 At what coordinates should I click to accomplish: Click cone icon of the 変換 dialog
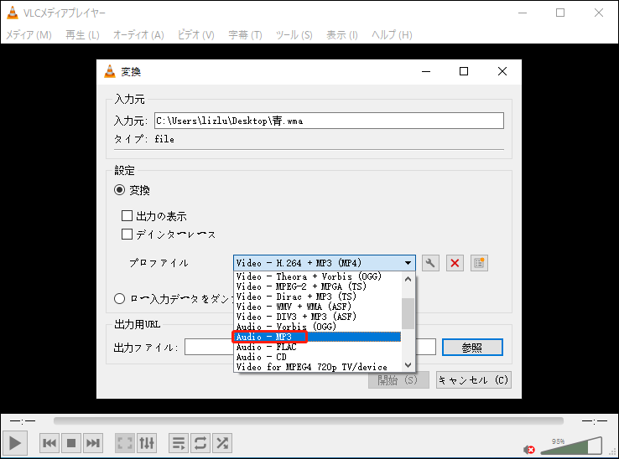109,71
